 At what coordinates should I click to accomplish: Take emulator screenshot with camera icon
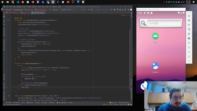(189, 38)
